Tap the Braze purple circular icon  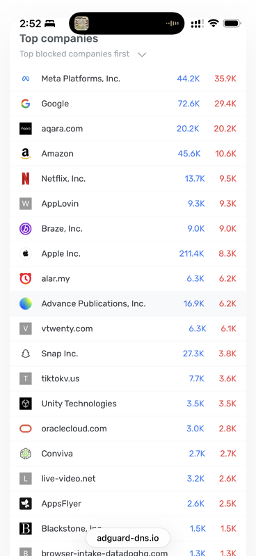26,229
